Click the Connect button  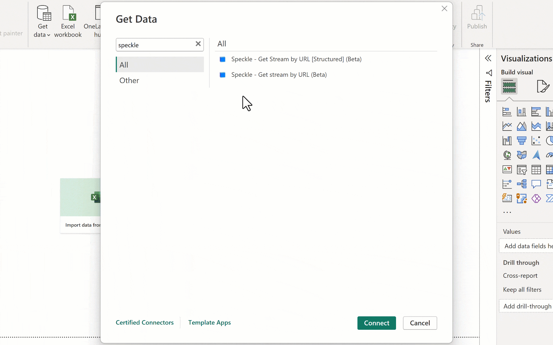[x=376, y=323]
